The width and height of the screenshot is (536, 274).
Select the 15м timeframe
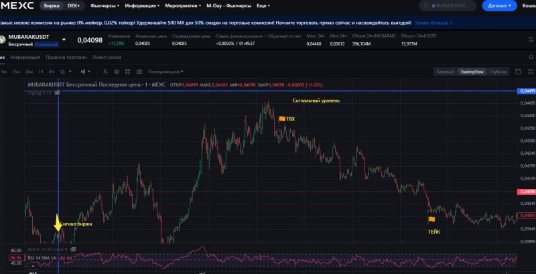click(x=15, y=72)
